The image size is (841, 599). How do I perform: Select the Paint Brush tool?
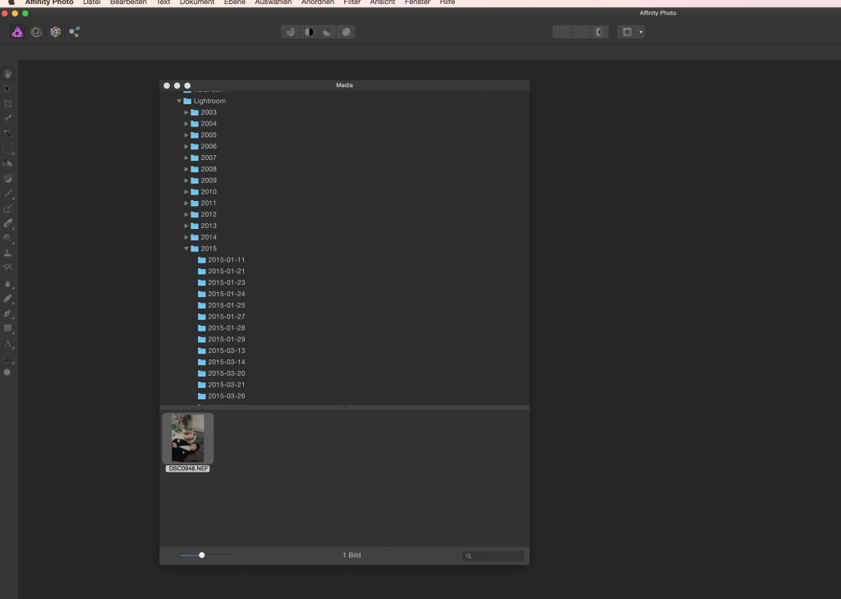tap(7, 194)
